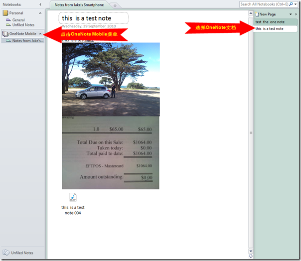Screen dimensions: 301x261
Task: Select page 'this is a test note'
Action: click(276, 28)
